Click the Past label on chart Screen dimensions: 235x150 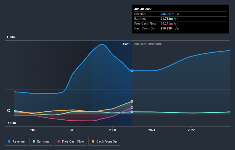pyautogui.click(x=126, y=44)
